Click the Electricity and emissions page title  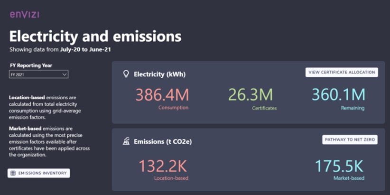click(95, 37)
